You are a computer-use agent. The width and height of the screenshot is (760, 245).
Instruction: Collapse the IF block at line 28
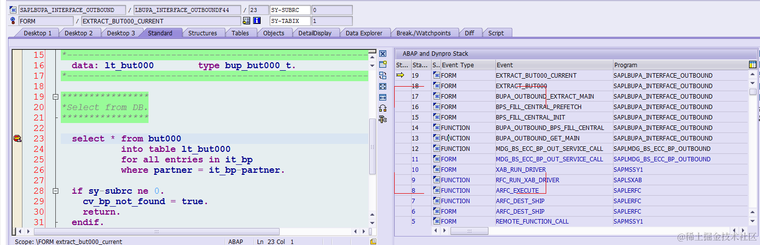pos(55,191)
